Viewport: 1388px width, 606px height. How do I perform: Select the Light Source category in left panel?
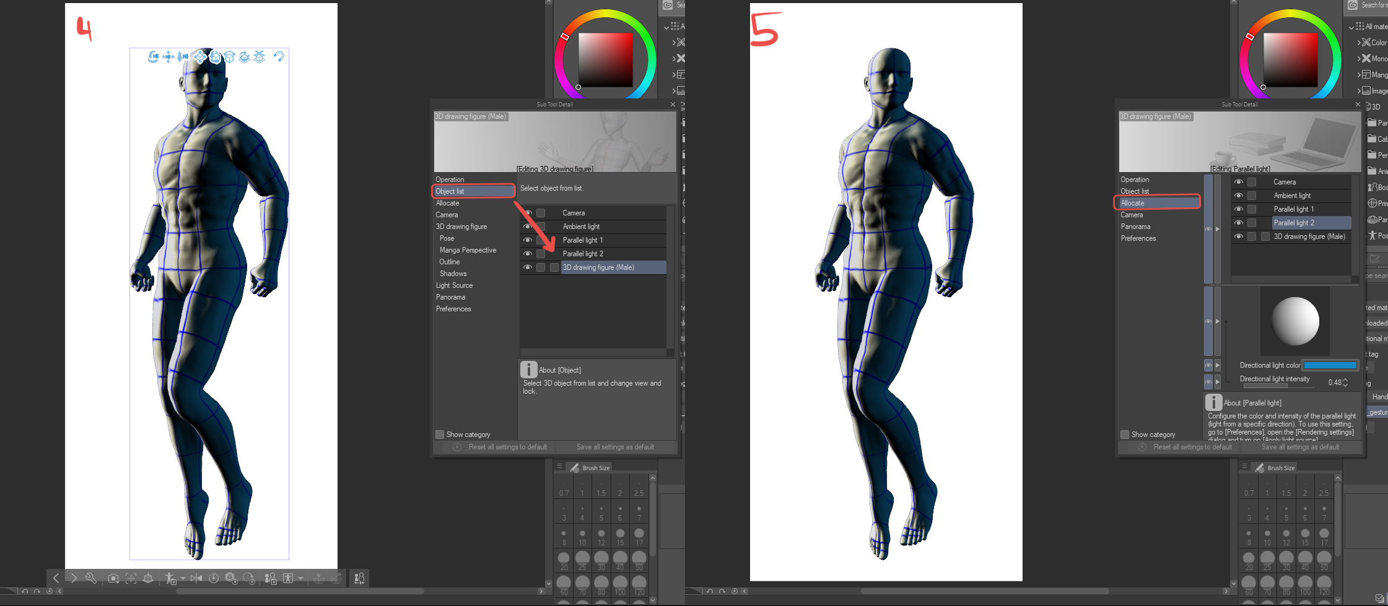coord(454,285)
